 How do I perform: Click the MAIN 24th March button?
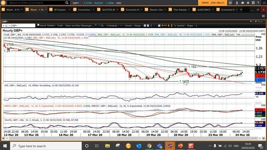coord(213,3)
